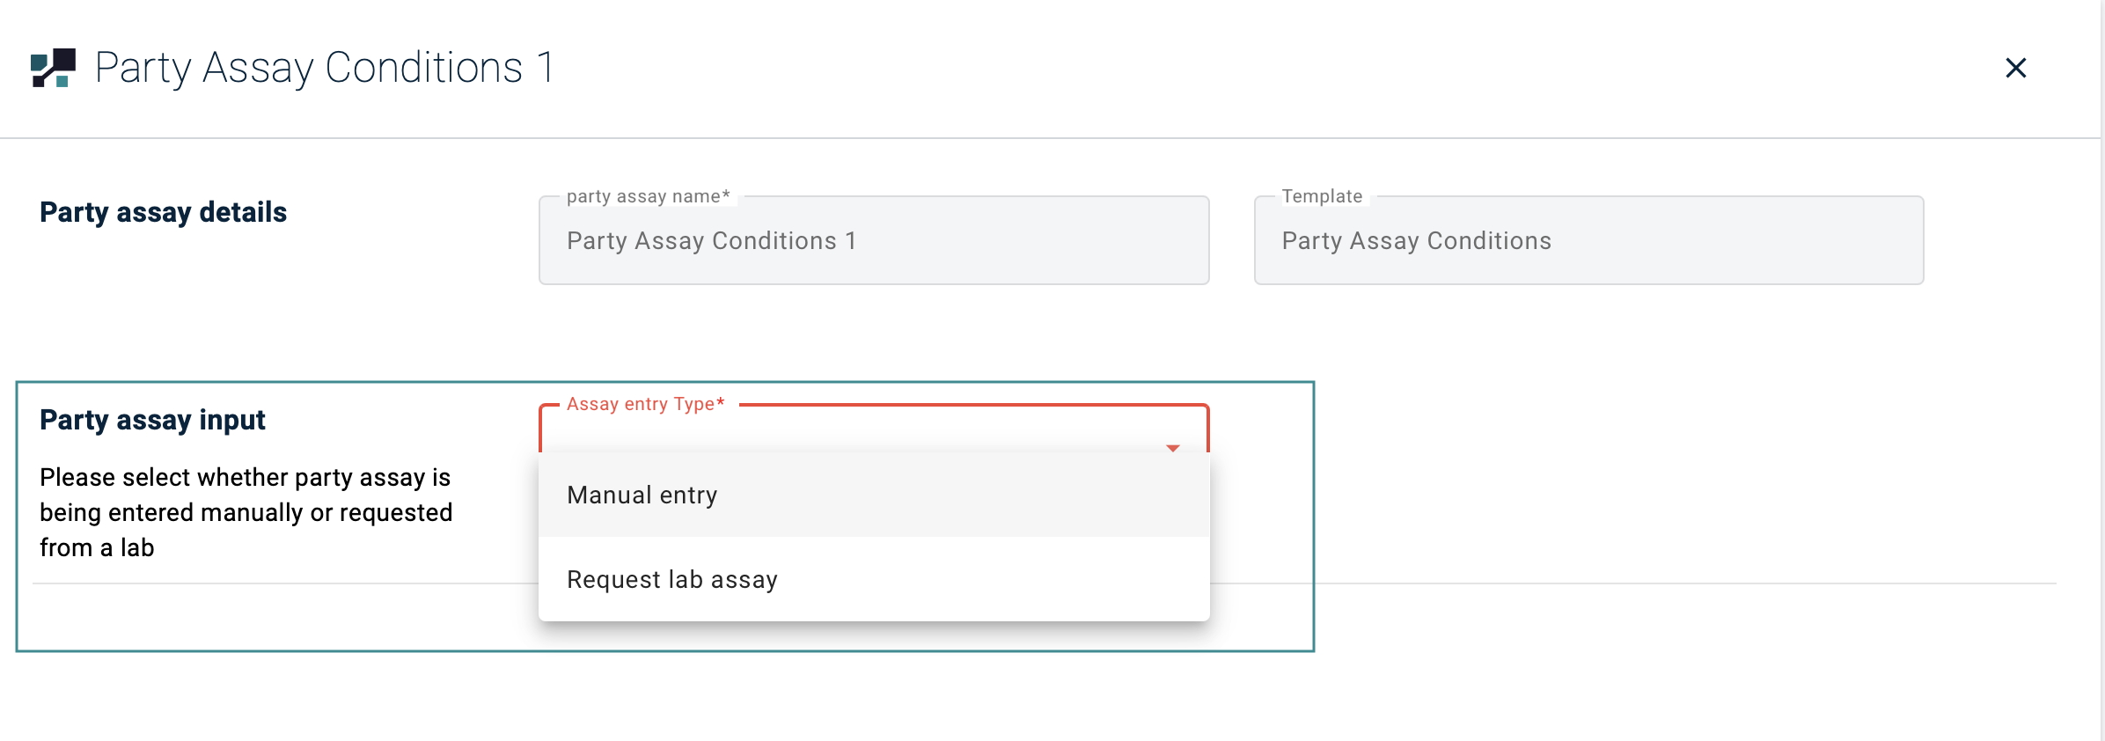
Task: Click the Party assay details heading
Action: pyautogui.click(x=163, y=212)
